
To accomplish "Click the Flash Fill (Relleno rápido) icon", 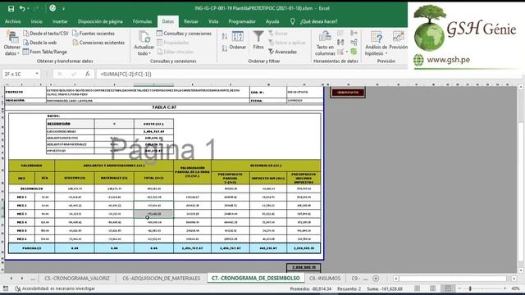I will [x=340, y=33].
